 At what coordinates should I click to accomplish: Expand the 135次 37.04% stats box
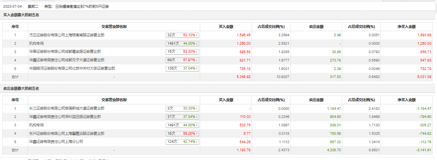pos(182,68)
